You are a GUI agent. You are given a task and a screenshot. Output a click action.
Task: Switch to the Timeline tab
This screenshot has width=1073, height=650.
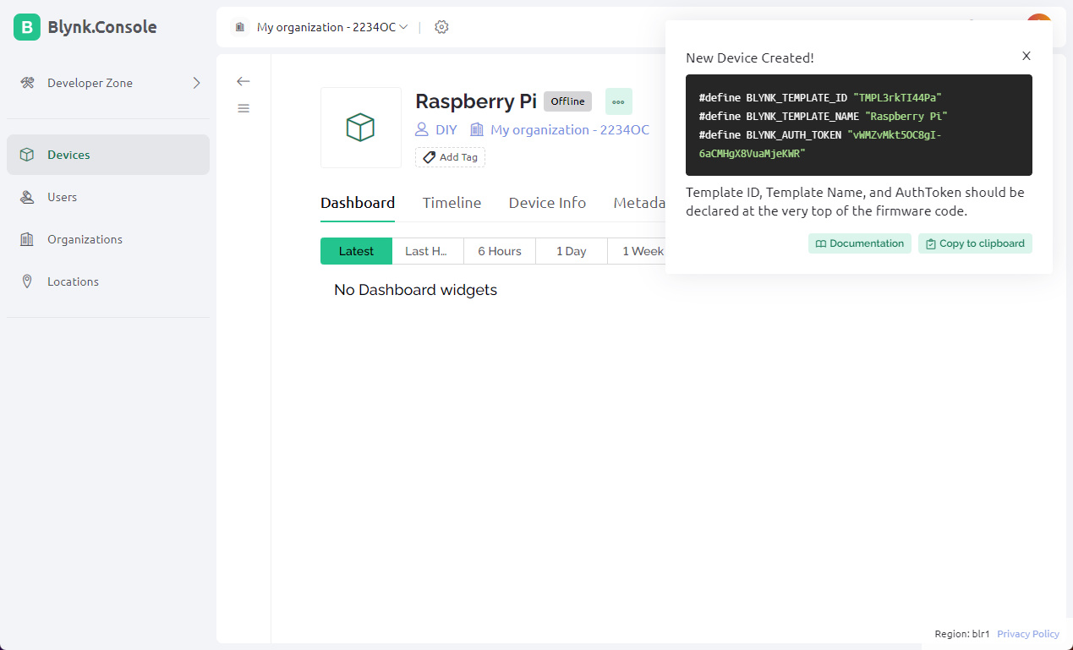[452, 203]
